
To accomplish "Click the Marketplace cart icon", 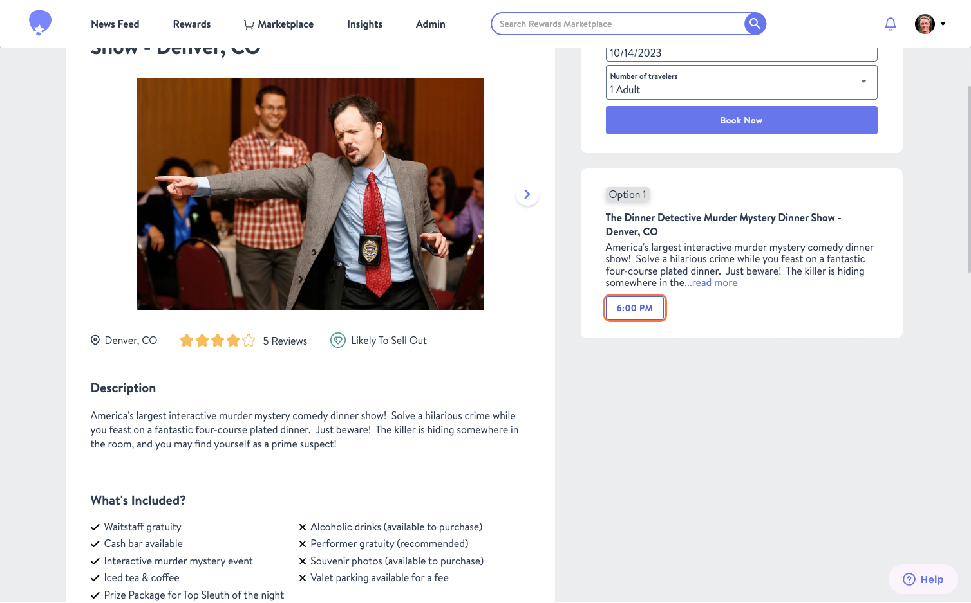I will (249, 24).
